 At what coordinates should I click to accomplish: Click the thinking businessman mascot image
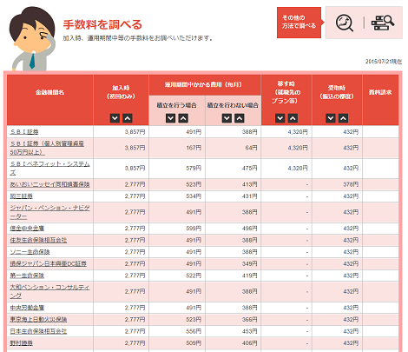pyautogui.click(x=32, y=38)
